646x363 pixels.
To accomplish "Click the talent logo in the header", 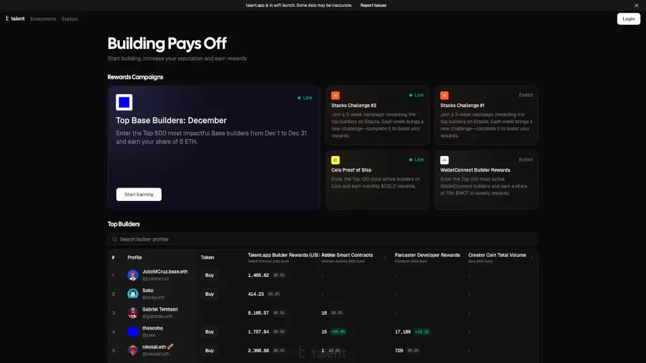I will click(x=15, y=19).
